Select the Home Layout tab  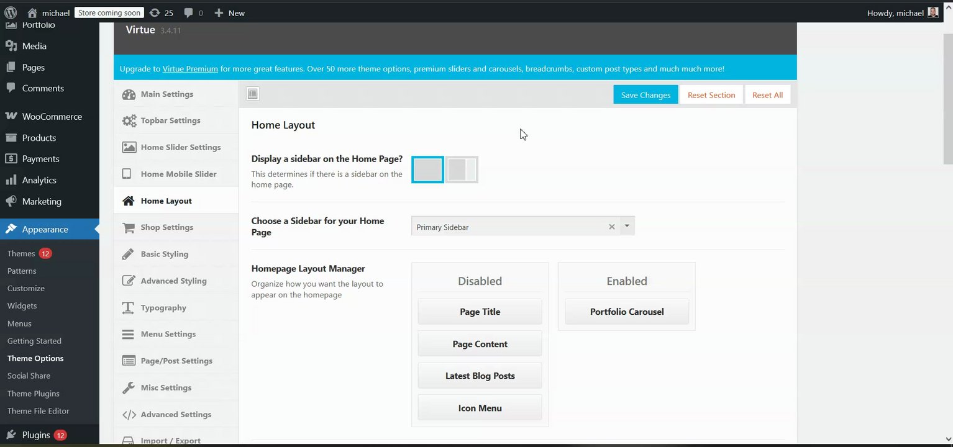click(x=176, y=201)
